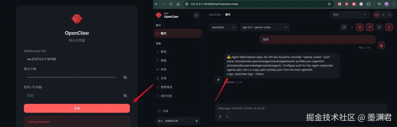The image size is (397, 127).
Task: Reload the browser page
Action: [x=171, y=4]
